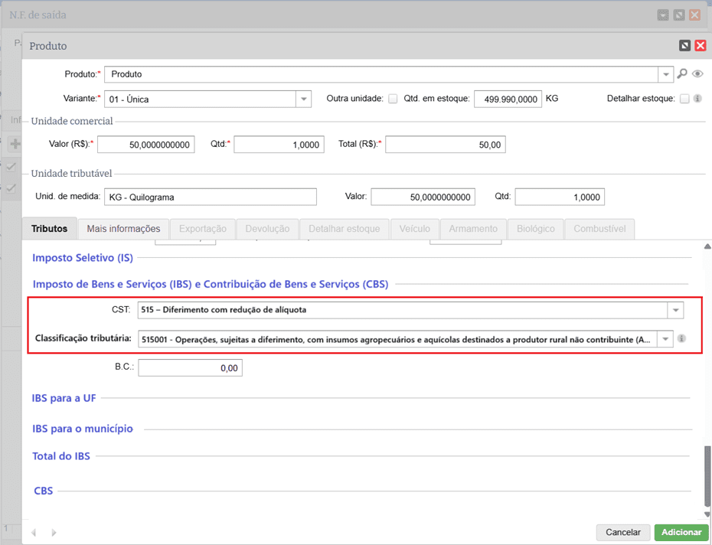
Task: Click the B.C. input field
Action: pos(190,368)
